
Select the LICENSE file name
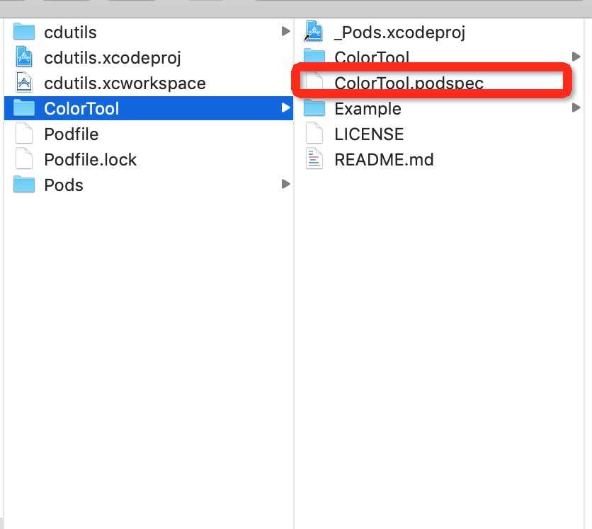(369, 134)
